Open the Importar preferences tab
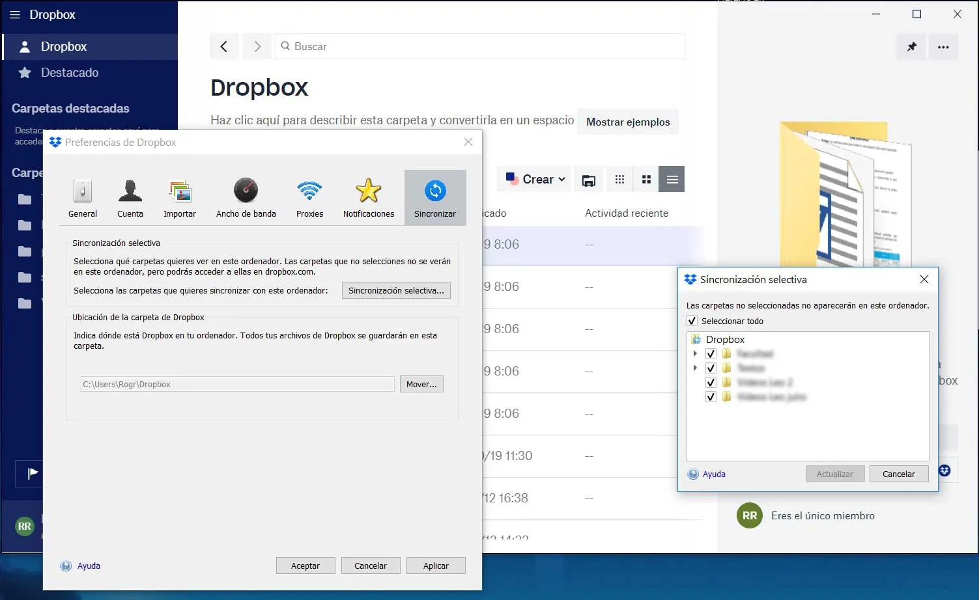Image resolution: width=979 pixels, height=600 pixels. (x=180, y=198)
